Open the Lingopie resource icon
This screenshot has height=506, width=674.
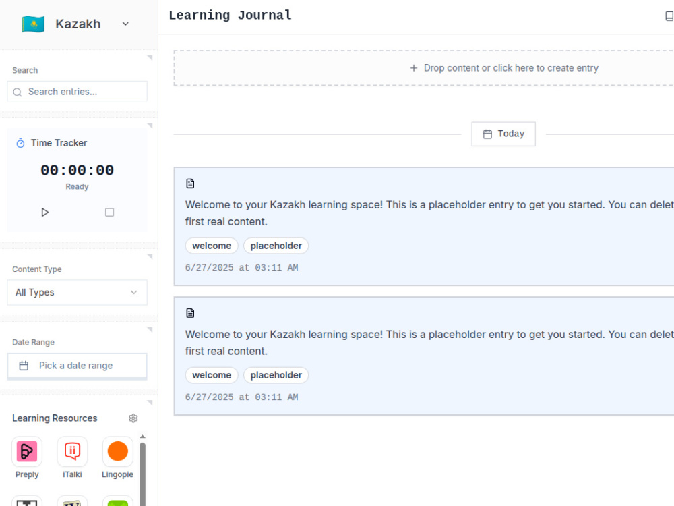[118, 451]
